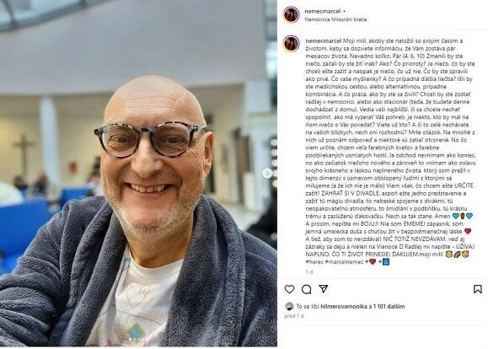Open location Nemocnica Milosrdní bratia
Viewport: 488px width, 349px height.
pyautogui.click(x=335, y=19)
